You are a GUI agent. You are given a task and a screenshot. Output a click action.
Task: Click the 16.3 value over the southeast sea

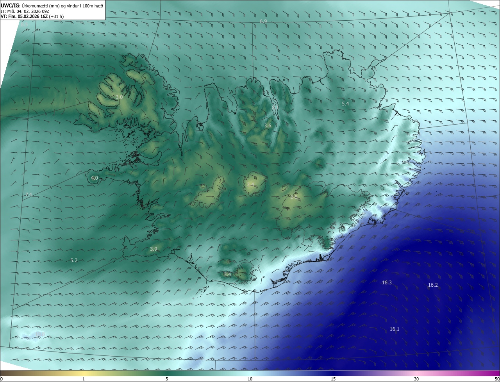pyautogui.click(x=387, y=282)
